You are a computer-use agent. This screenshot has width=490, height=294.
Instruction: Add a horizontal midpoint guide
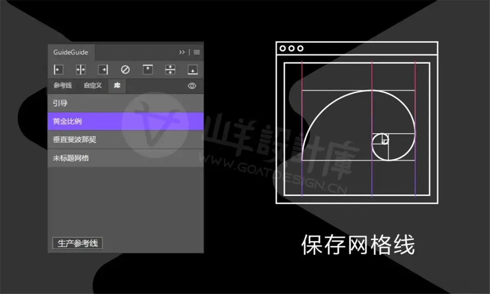[x=170, y=70]
